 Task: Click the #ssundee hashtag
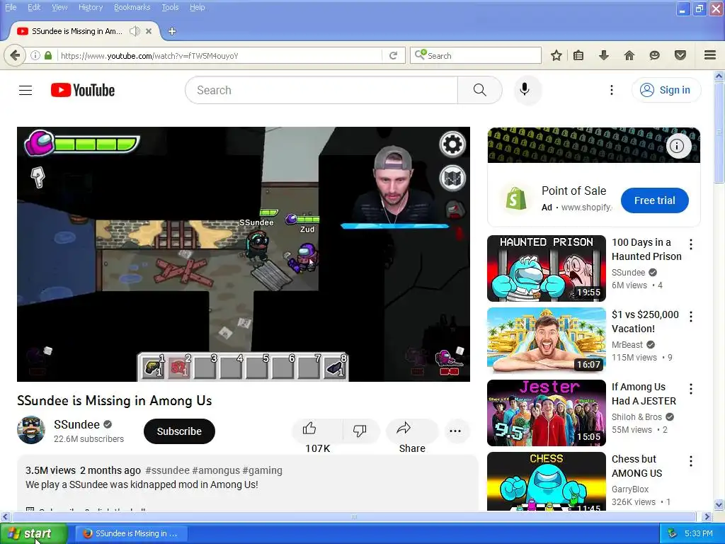(x=167, y=470)
